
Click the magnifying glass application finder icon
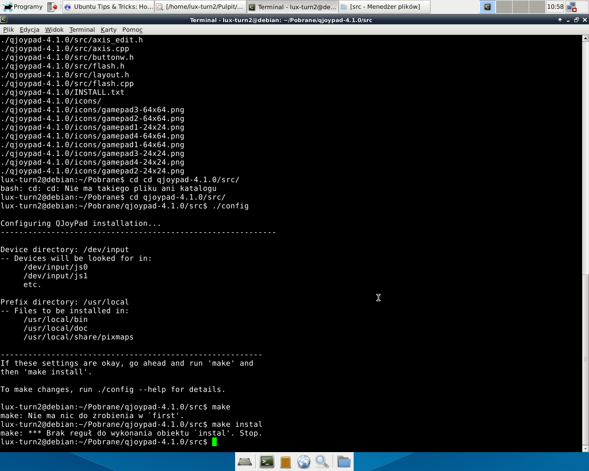click(x=322, y=462)
